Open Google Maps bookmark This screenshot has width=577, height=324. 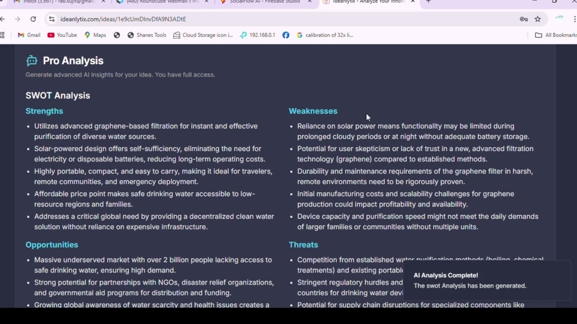95,35
